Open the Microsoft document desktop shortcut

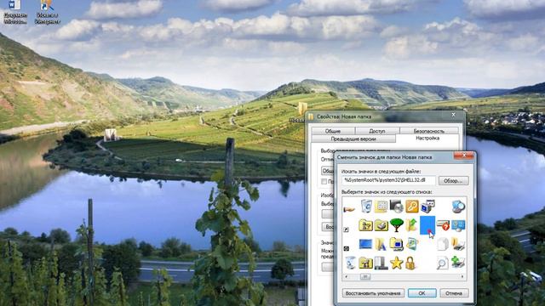(15, 12)
